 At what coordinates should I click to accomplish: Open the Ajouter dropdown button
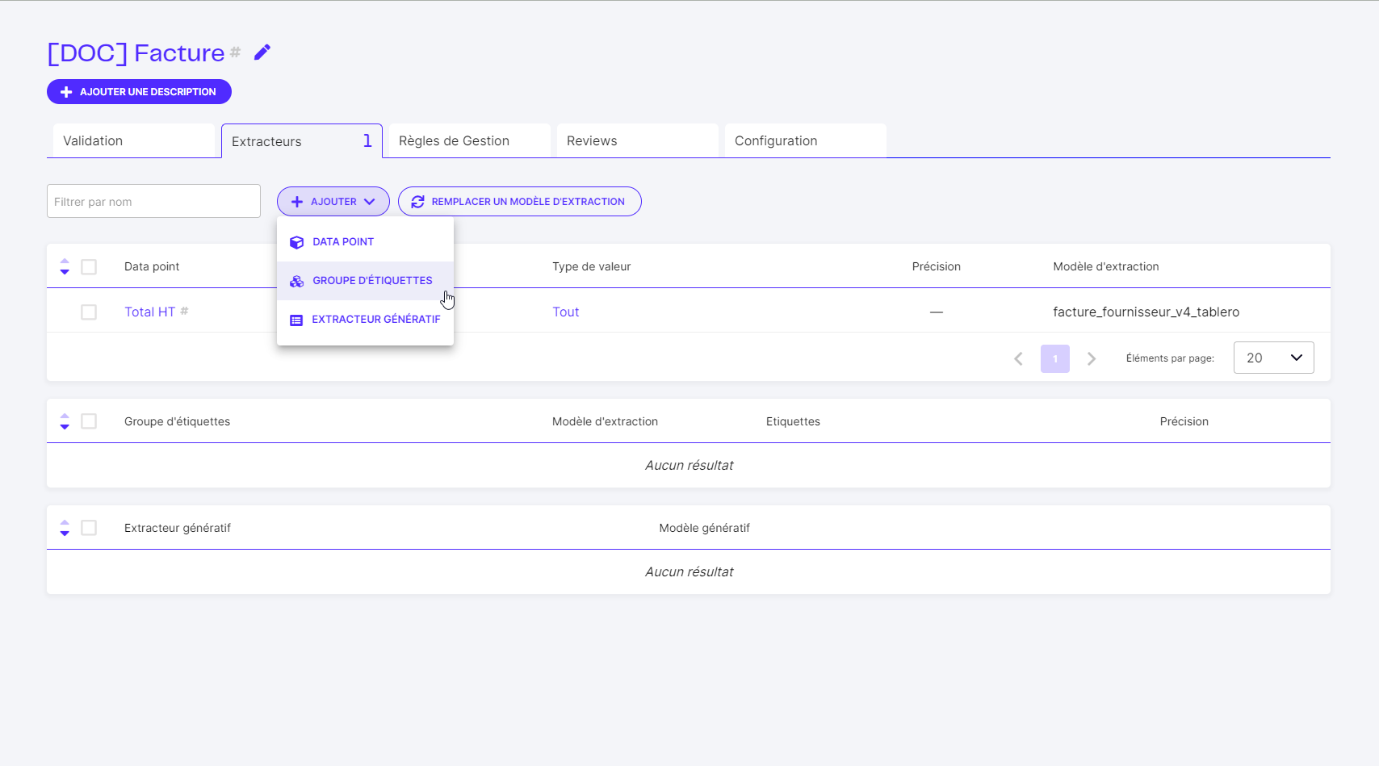coord(333,202)
